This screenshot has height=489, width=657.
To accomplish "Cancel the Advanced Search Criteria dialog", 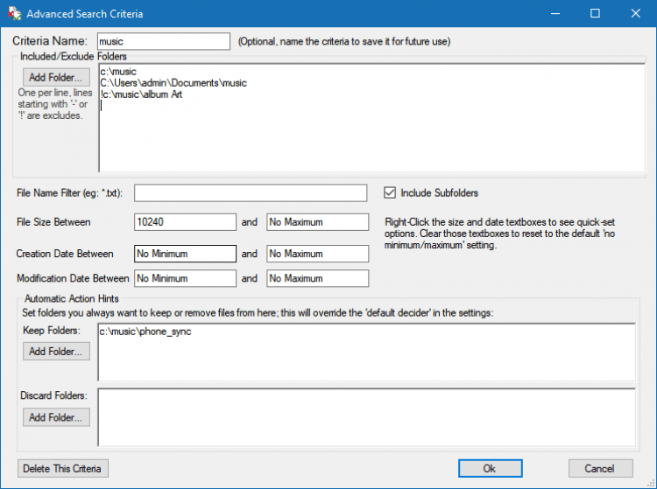I will (600, 468).
